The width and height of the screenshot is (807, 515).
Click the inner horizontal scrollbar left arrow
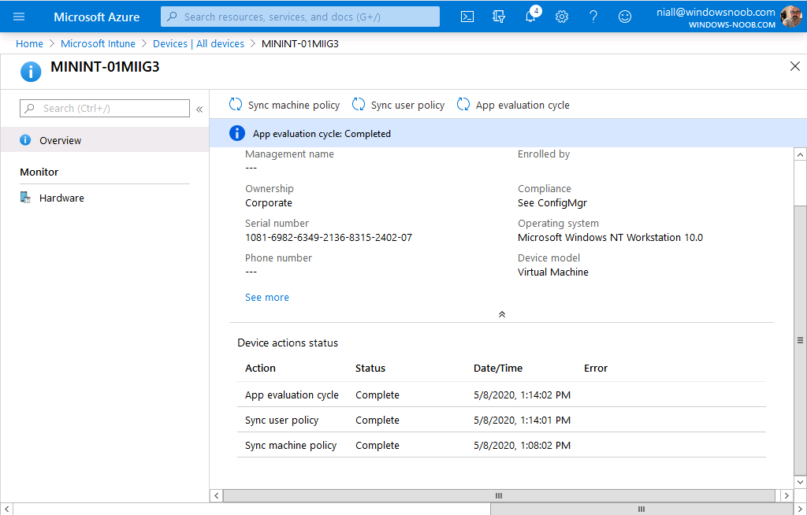216,495
